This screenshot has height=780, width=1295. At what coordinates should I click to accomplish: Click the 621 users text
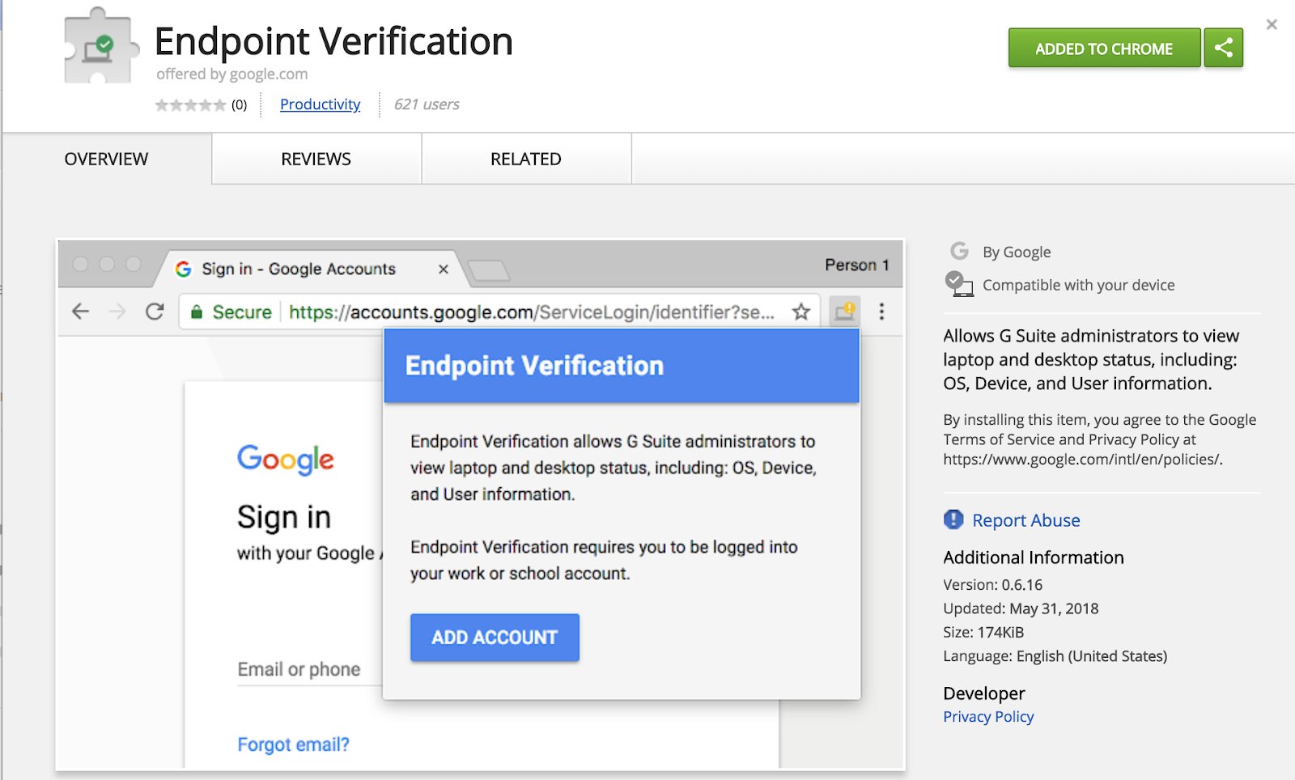[x=427, y=104]
